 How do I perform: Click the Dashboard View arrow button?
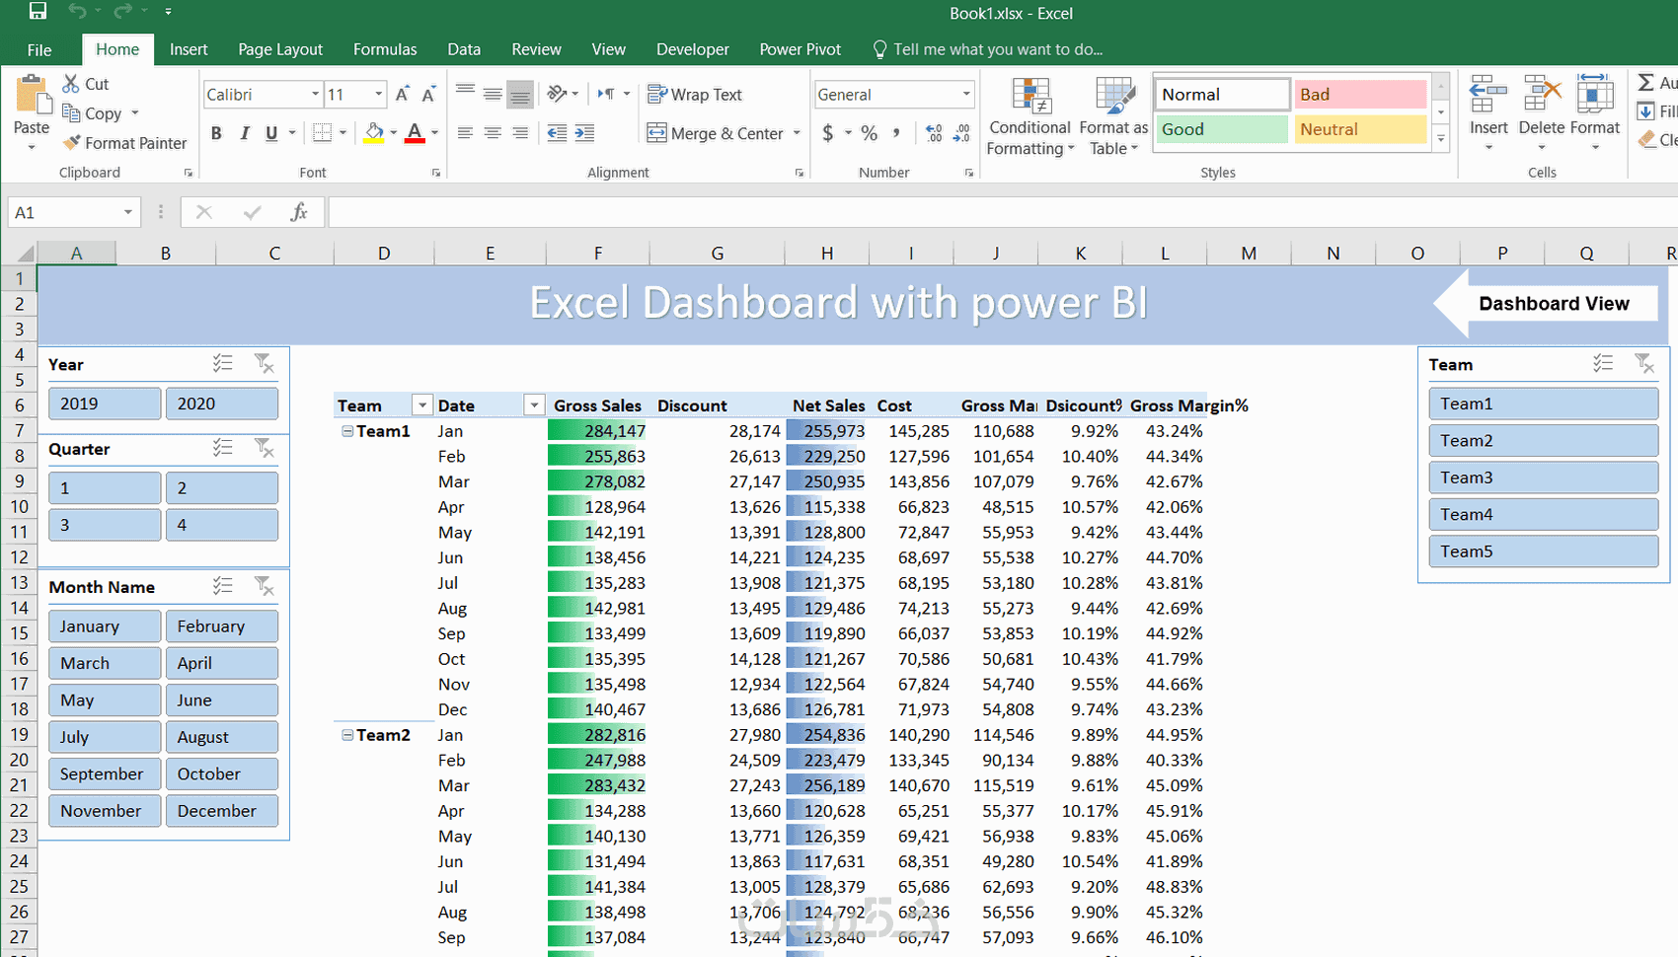(x=1546, y=304)
